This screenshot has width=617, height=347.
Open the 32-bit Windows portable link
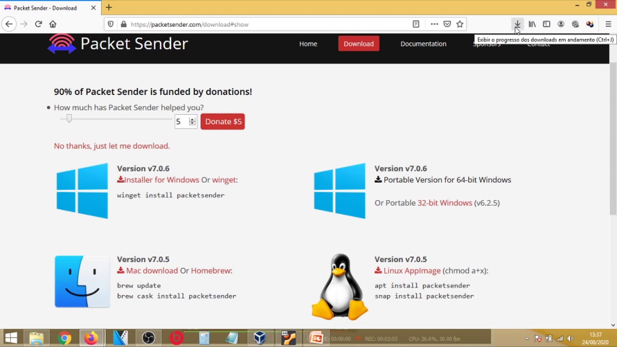tap(444, 203)
